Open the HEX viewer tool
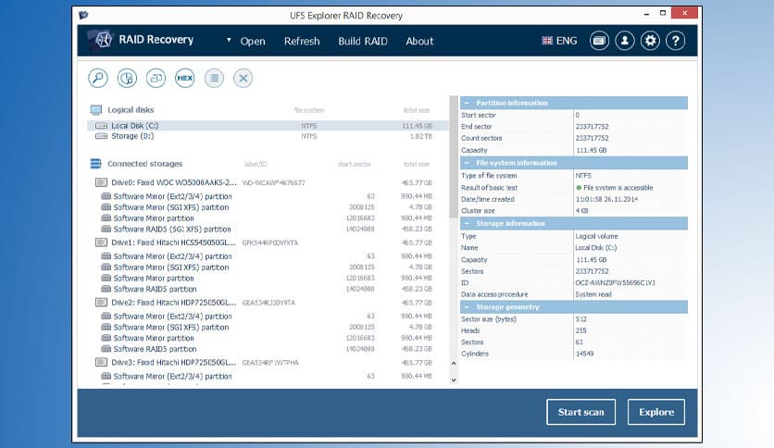The height and width of the screenshot is (448, 774). coord(184,79)
